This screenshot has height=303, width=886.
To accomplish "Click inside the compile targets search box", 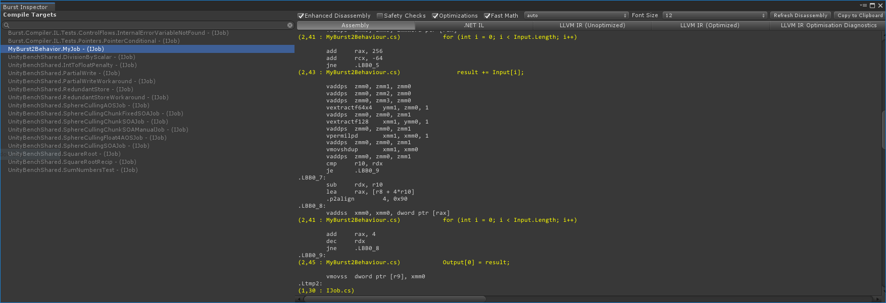I will coord(146,25).
